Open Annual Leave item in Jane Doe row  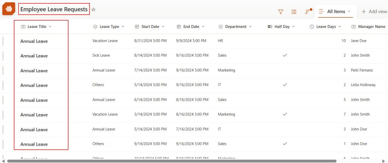point(34,41)
